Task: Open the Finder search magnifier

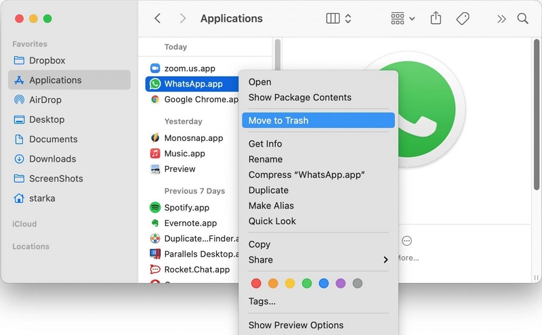Action: tap(522, 18)
